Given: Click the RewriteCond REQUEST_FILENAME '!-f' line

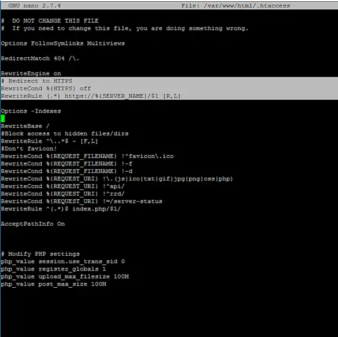Looking at the screenshot, I should (66, 164).
